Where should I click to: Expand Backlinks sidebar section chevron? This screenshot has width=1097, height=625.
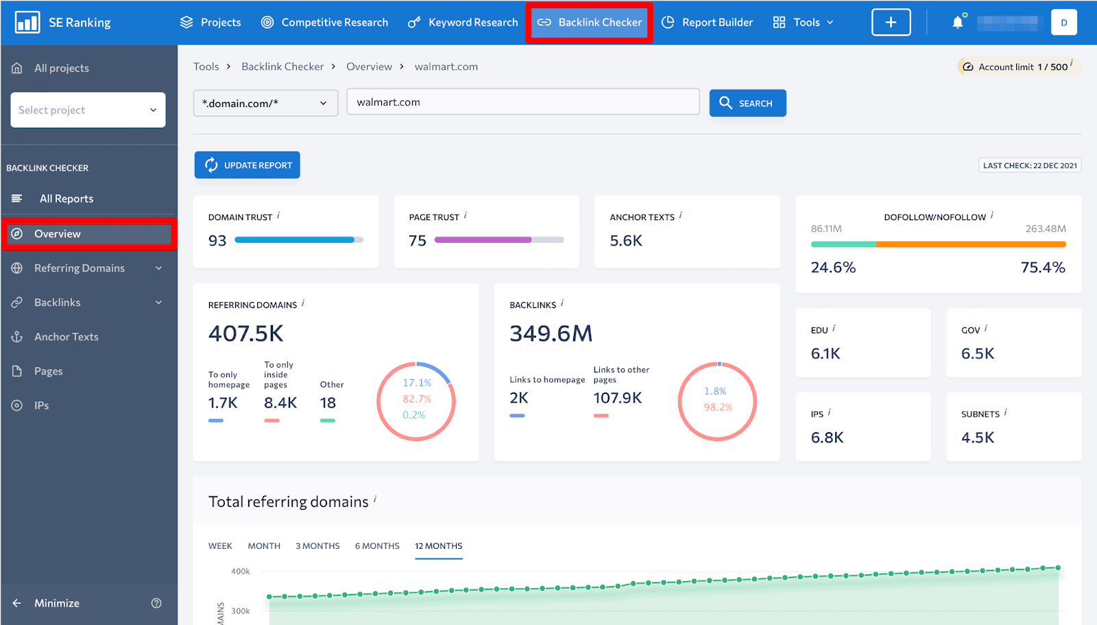point(158,303)
